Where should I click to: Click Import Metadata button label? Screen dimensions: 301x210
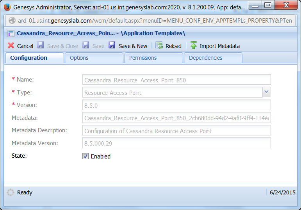tap(220, 46)
